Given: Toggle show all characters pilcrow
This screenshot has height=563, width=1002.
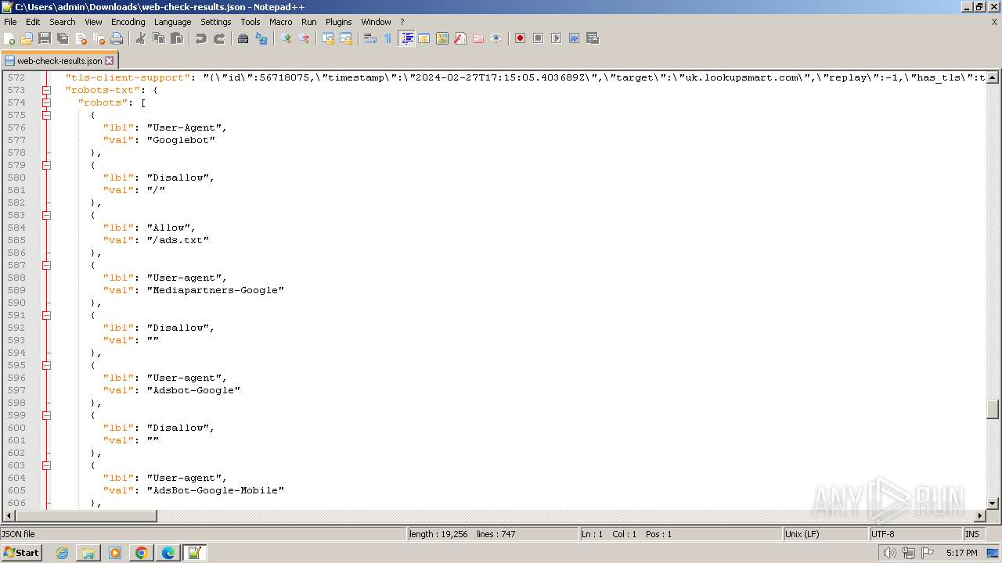Looking at the screenshot, I should tap(388, 38).
